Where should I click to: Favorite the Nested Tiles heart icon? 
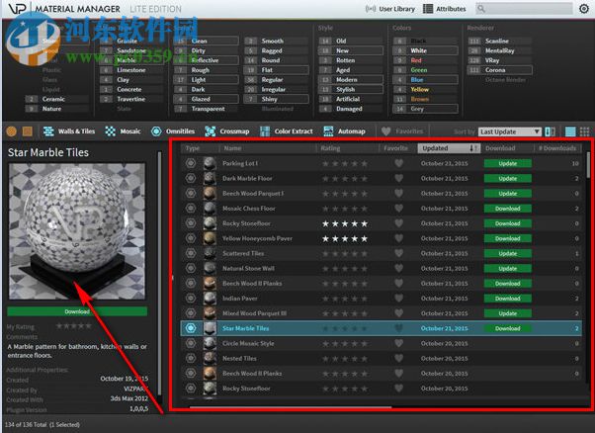[x=398, y=359]
